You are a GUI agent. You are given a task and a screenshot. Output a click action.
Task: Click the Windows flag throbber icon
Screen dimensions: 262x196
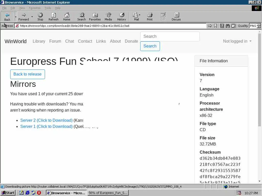[x=256, y=8]
